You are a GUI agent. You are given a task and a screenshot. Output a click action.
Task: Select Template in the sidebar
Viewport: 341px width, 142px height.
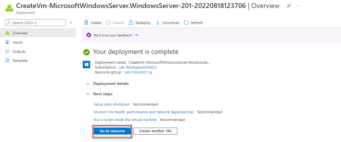20,61
